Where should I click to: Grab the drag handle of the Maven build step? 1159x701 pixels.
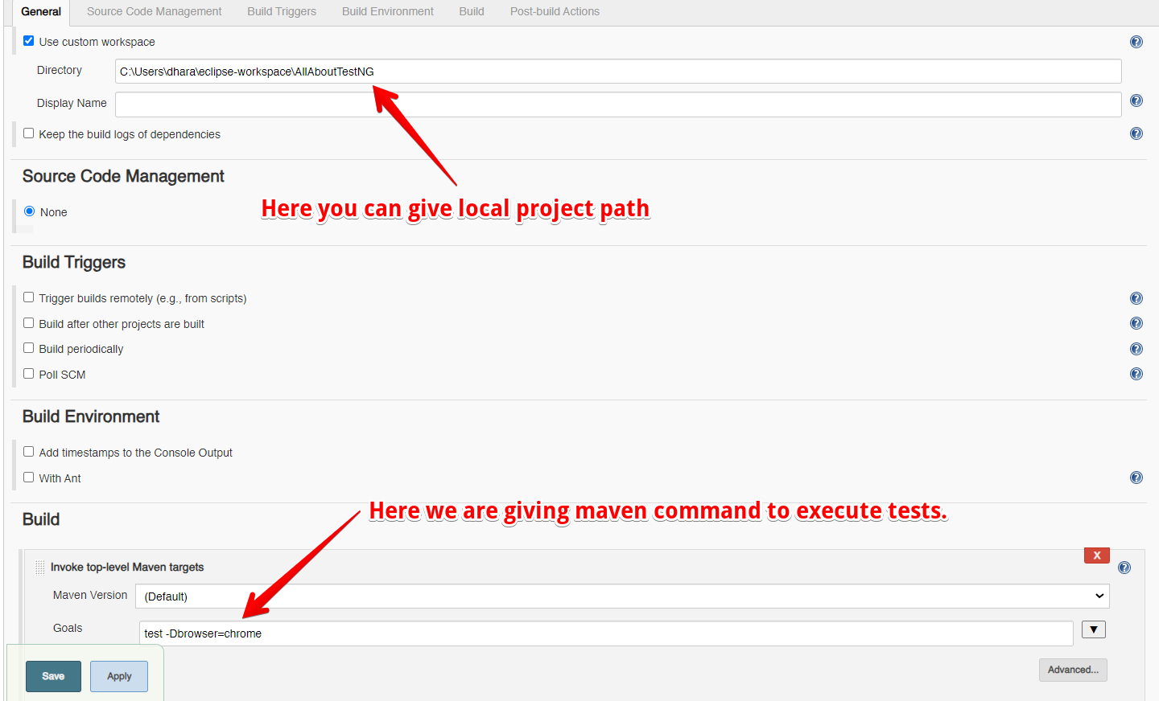tap(39, 567)
